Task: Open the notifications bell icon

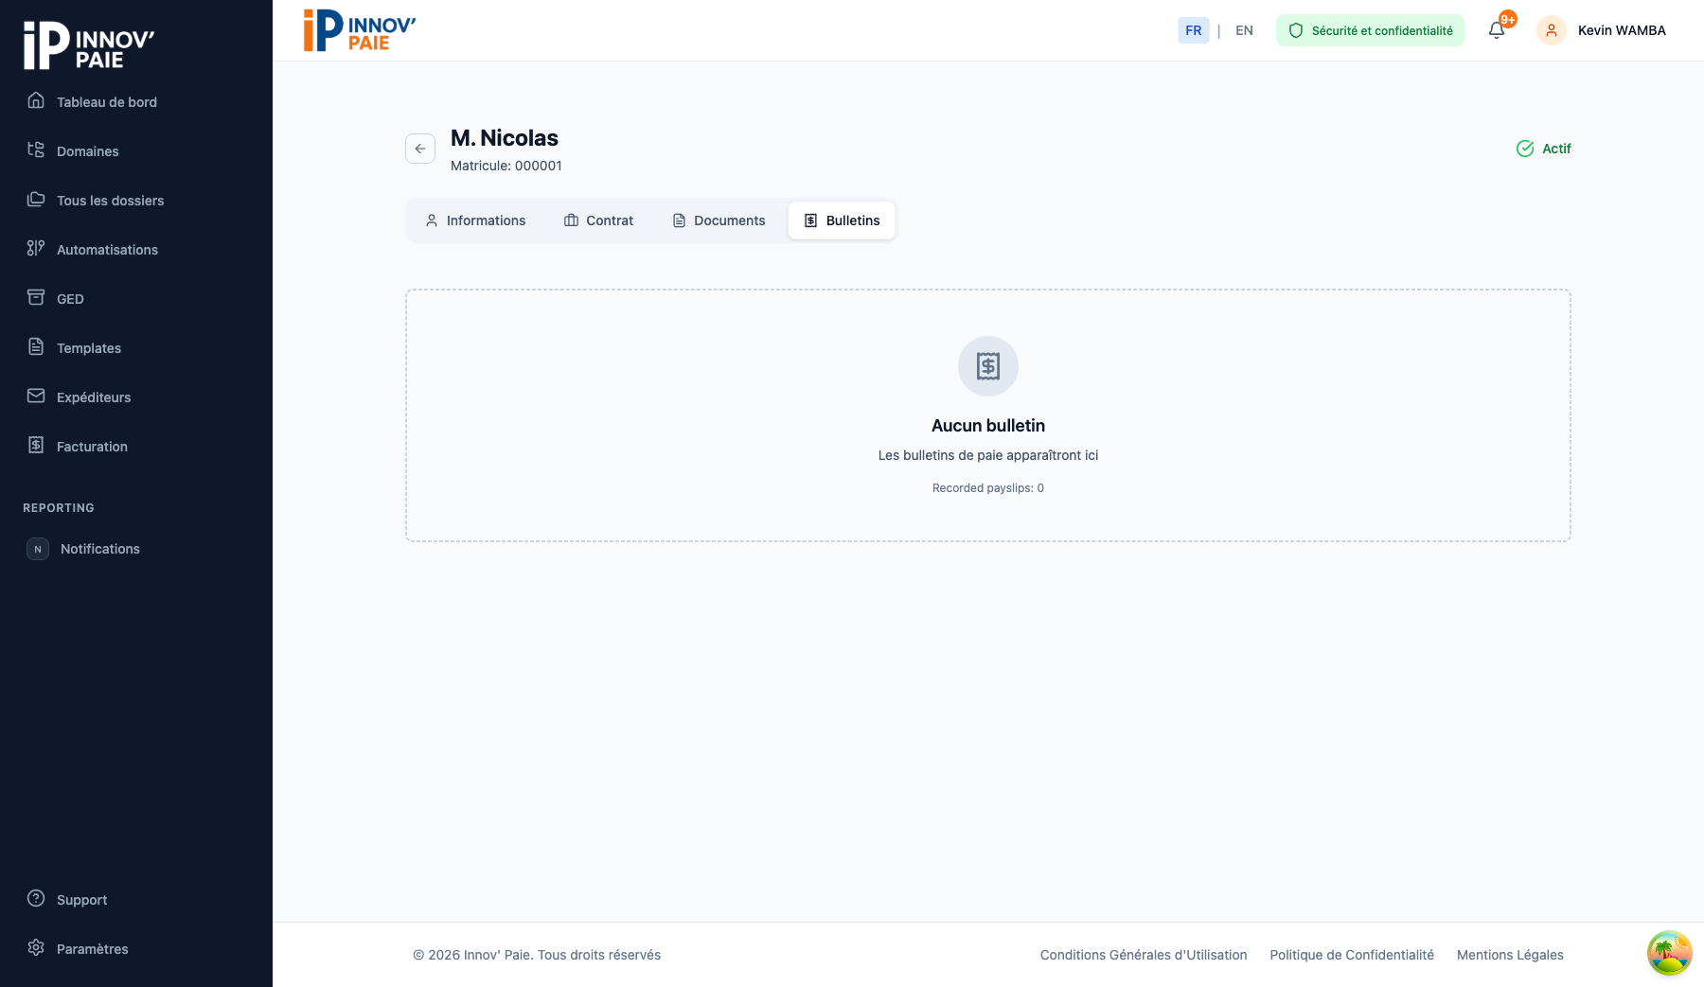Action: (1497, 30)
